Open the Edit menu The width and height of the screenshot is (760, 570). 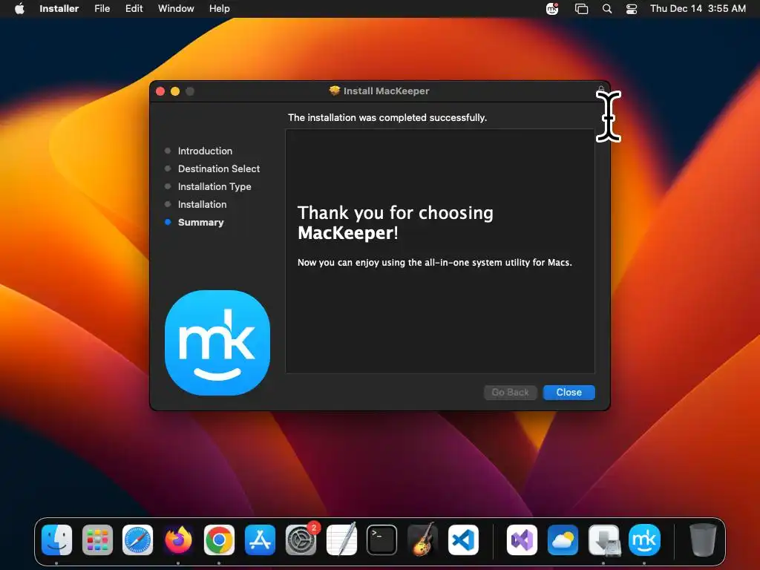tap(134, 8)
